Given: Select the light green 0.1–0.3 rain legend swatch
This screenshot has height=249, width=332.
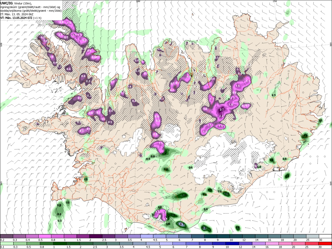Looking at the screenshot, I should pos(7,244).
